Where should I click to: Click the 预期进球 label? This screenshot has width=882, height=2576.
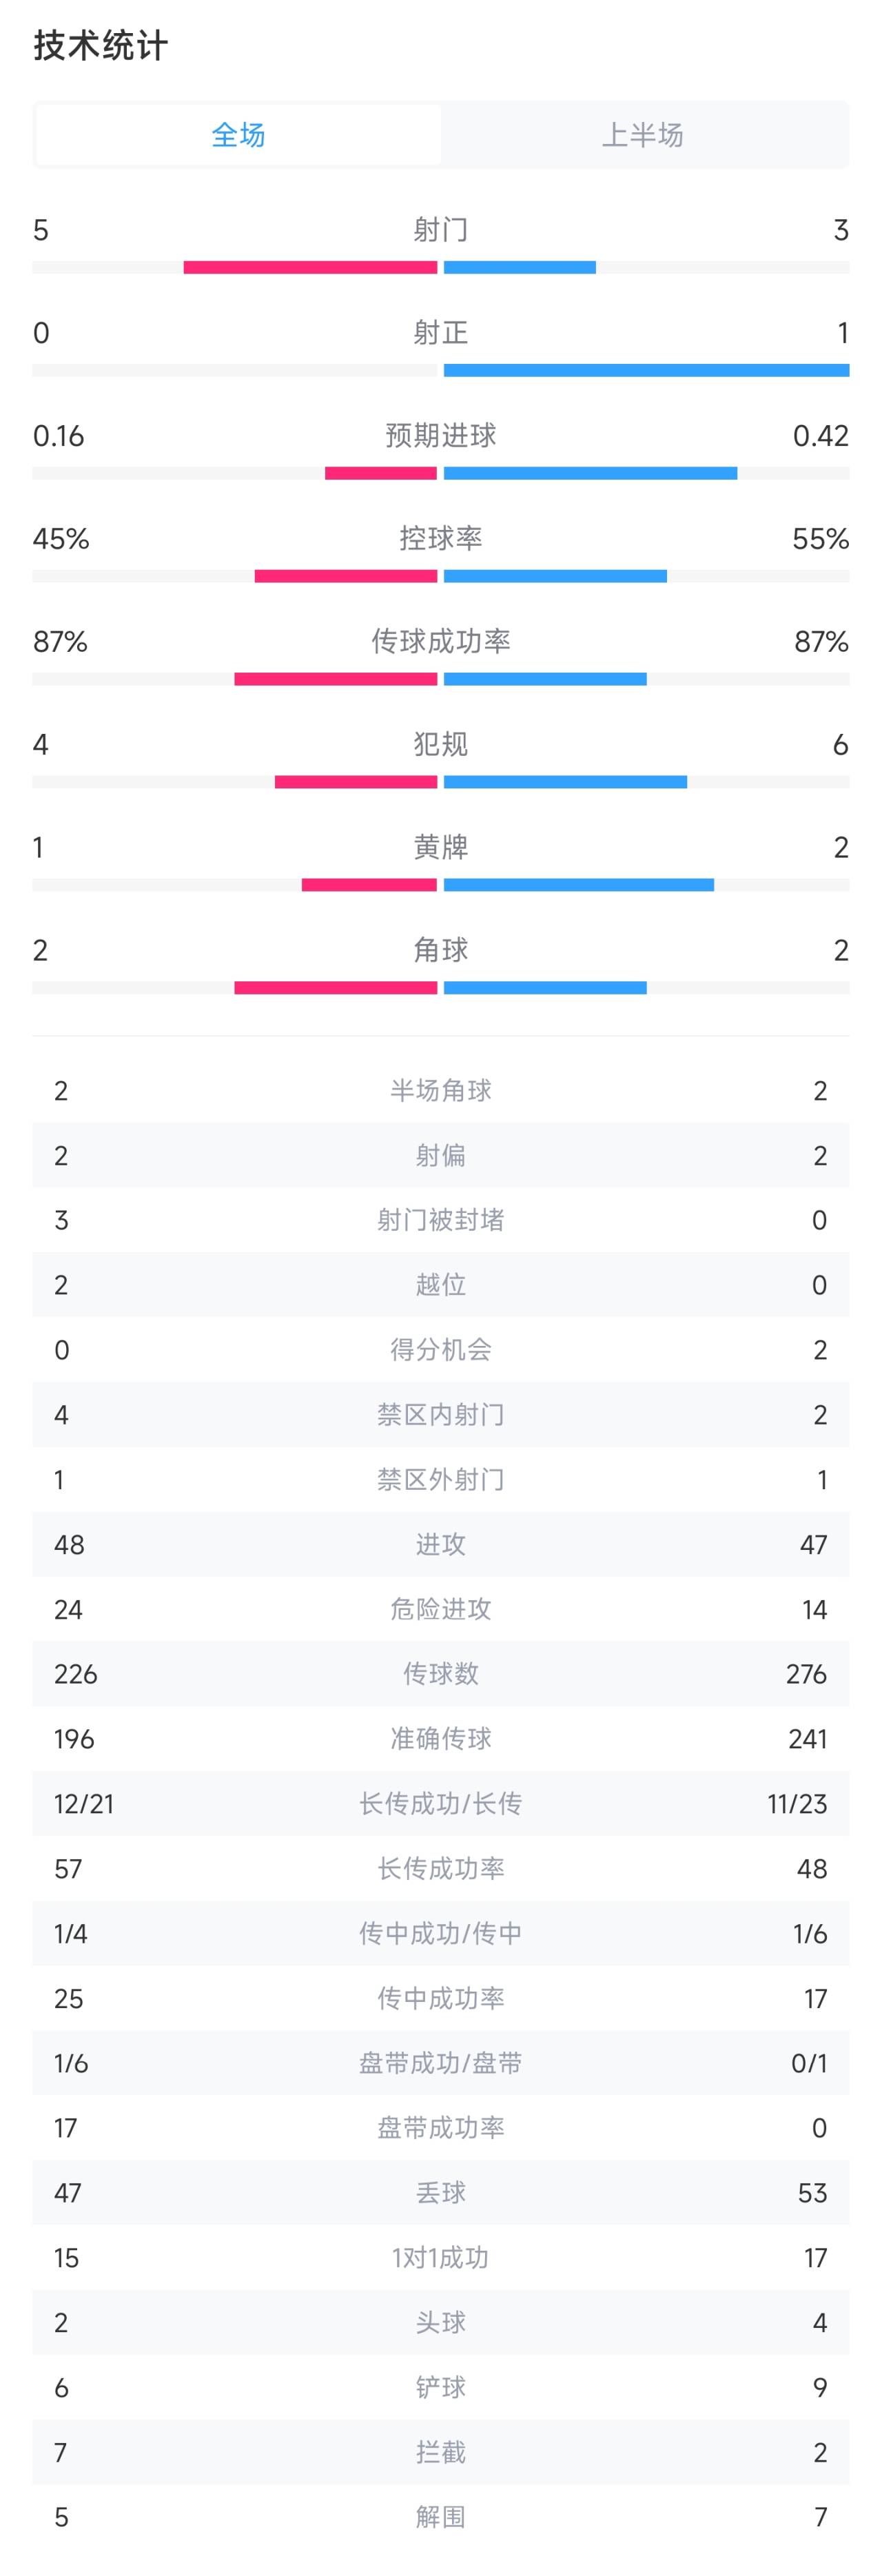point(441,436)
